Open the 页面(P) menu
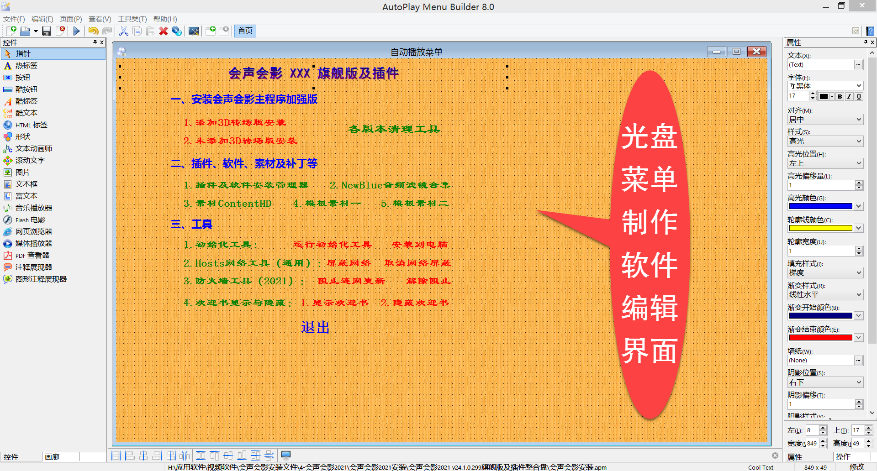This screenshot has width=877, height=471. click(x=71, y=19)
